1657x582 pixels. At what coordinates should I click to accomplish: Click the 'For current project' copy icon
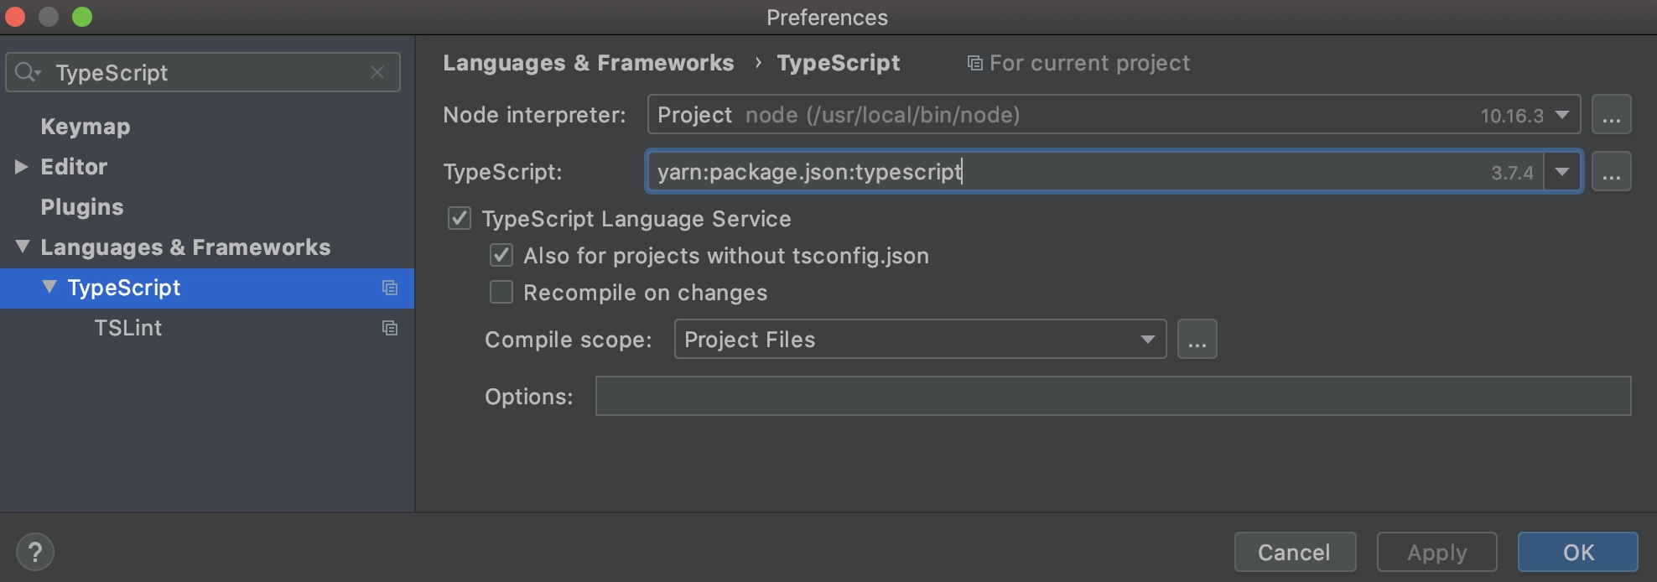pyautogui.click(x=974, y=63)
